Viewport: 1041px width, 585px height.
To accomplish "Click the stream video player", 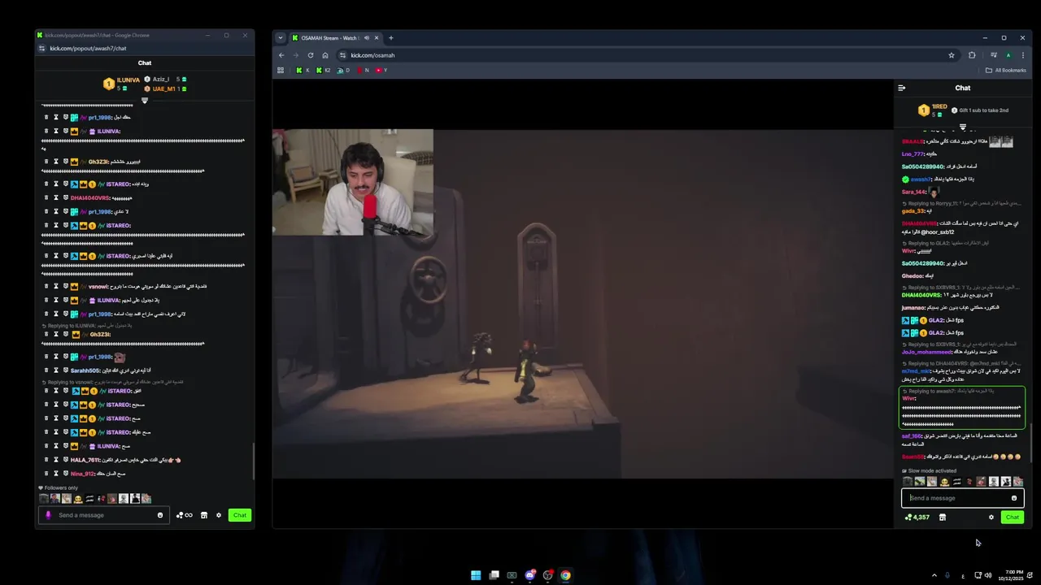I will pos(582,304).
